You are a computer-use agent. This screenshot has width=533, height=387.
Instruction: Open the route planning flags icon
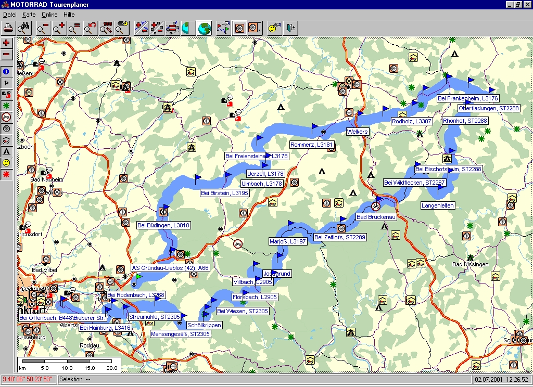(x=223, y=28)
